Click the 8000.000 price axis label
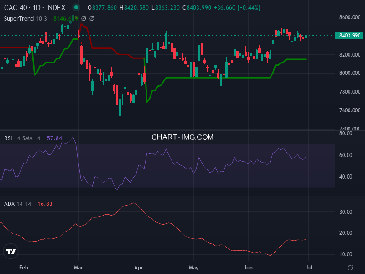This screenshot has height=274, width=365. (x=350, y=73)
